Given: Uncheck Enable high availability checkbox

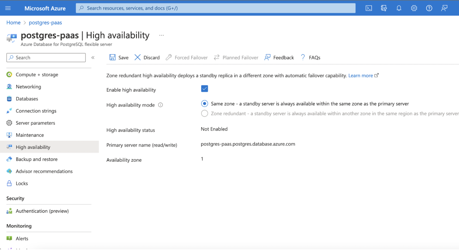Looking at the screenshot, I should coord(205,89).
